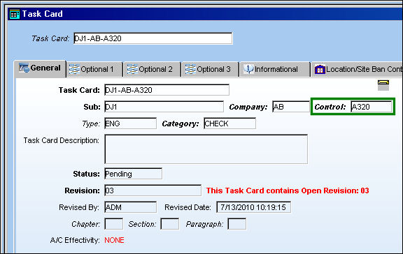Focus the Paragraph field
403x254 pixels.
pyautogui.click(x=237, y=224)
